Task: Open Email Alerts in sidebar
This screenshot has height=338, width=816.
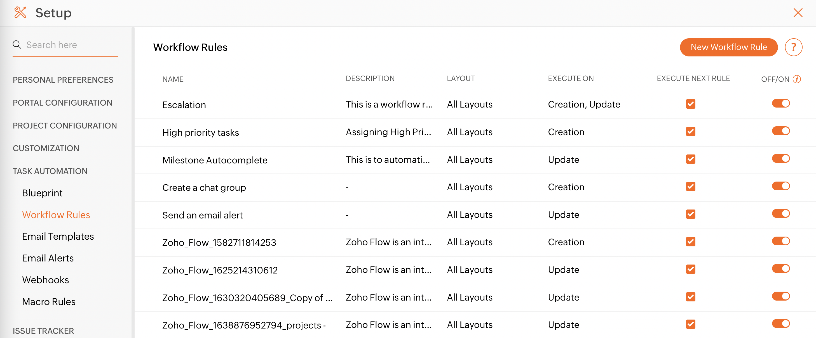Action: coord(48,258)
